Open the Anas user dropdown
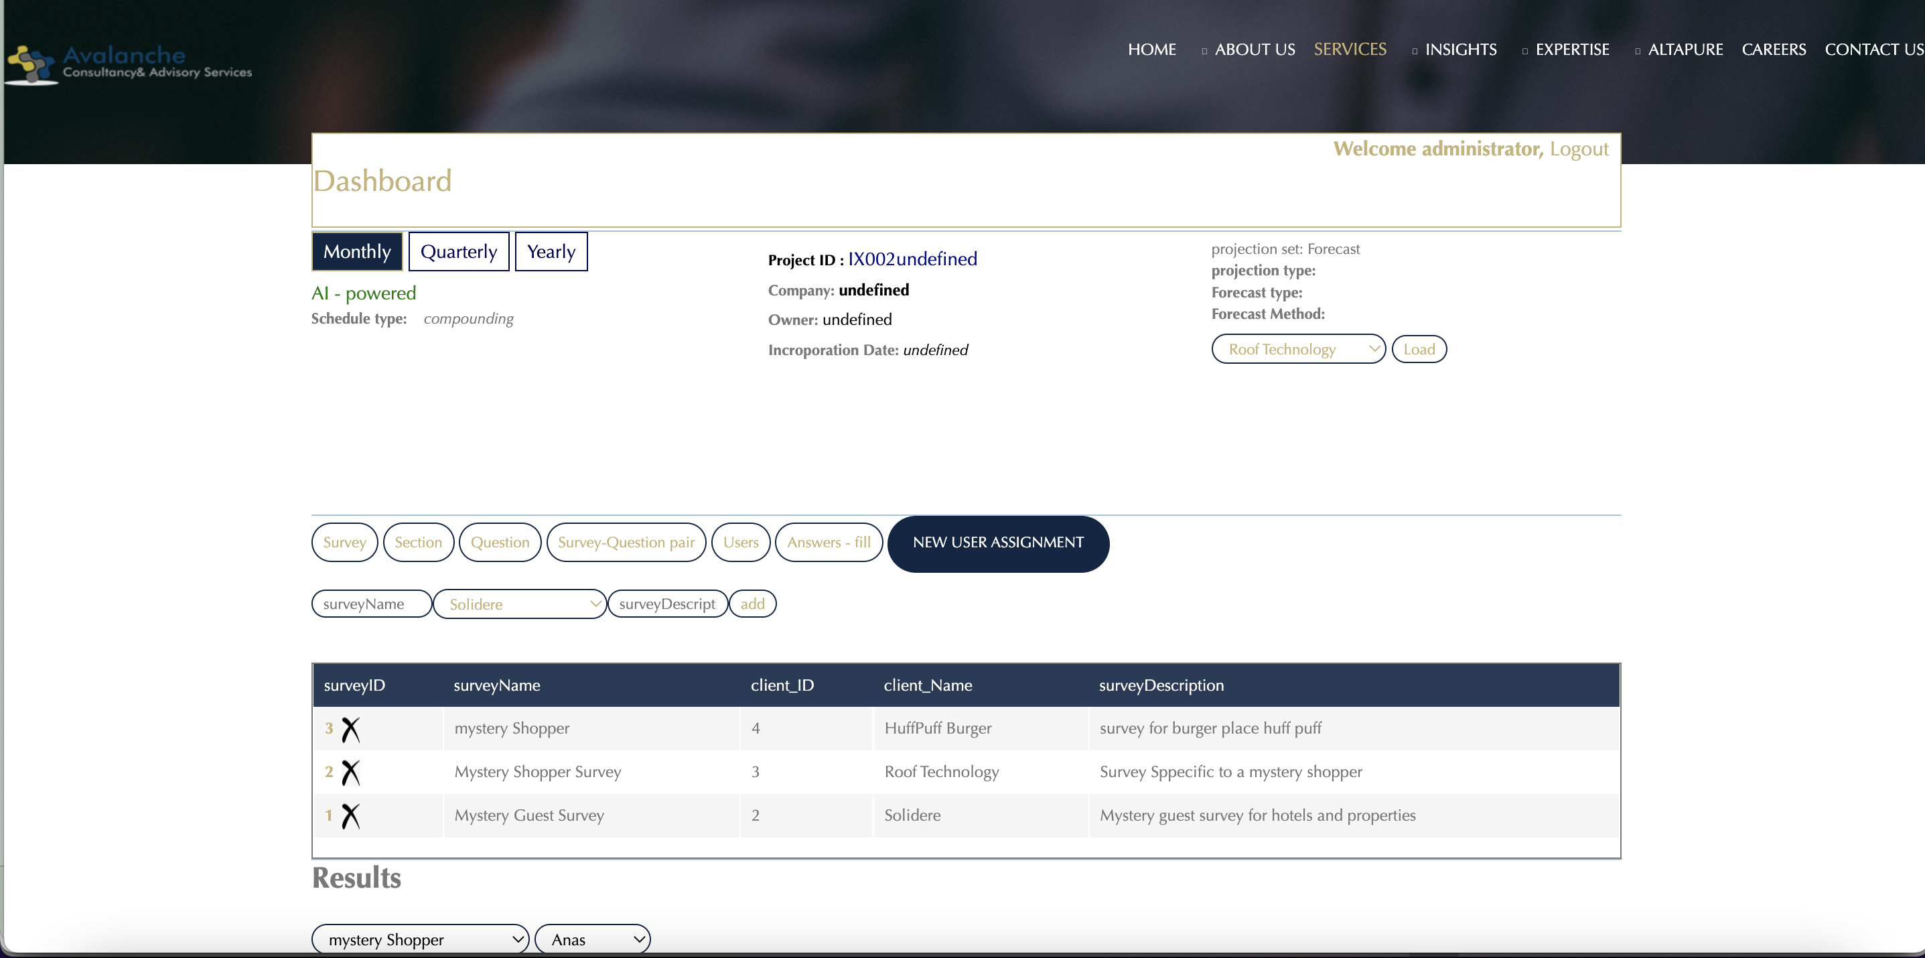 click(x=593, y=939)
